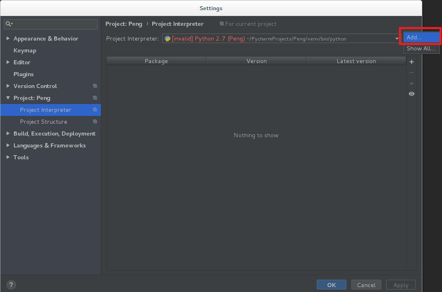442x292 pixels.
Task: Click the Apply button
Action: pyautogui.click(x=401, y=285)
